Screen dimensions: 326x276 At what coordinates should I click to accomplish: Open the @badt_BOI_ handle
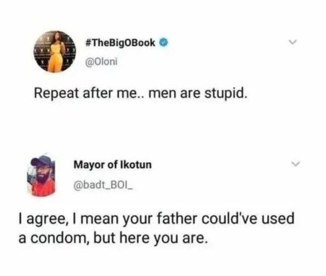(103, 184)
